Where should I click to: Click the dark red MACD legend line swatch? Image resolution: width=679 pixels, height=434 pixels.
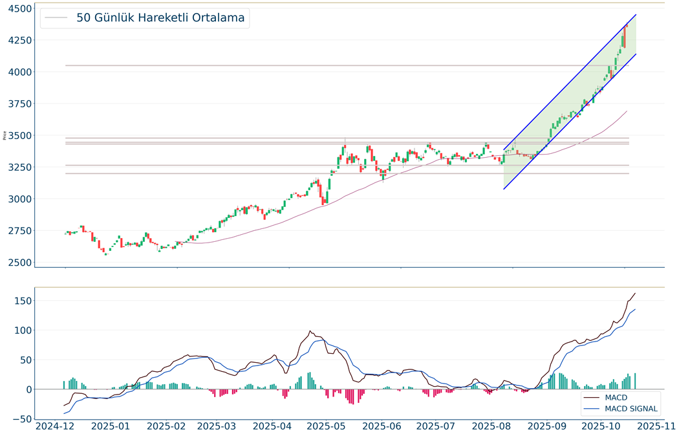point(592,397)
